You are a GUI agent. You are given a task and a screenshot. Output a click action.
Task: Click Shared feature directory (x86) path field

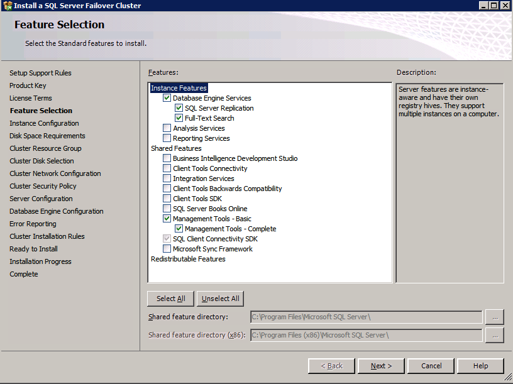[366, 335]
